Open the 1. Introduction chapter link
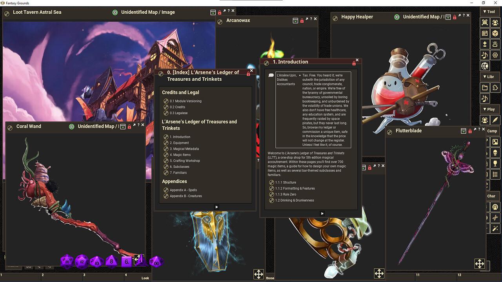Viewport: 502px width, 282px height. pyautogui.click(x=180, y=137)
